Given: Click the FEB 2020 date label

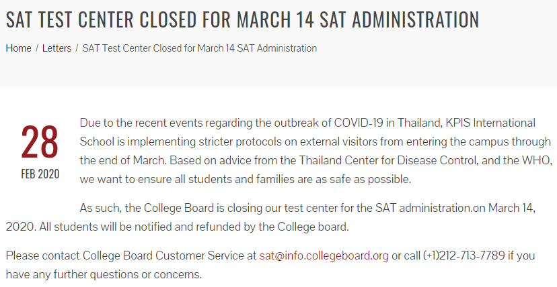Looking at the screenshot, I should tap(40, 174).
